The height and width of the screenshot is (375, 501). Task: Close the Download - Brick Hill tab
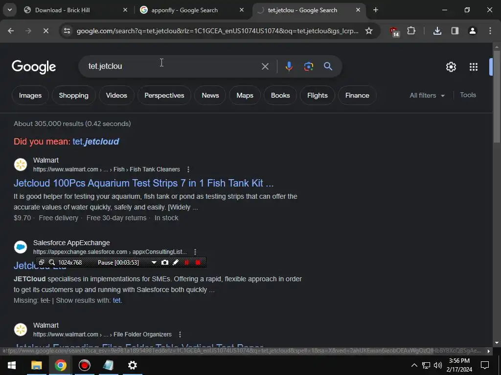125,10
